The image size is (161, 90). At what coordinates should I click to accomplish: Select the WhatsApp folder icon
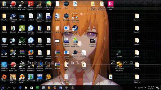4,16
